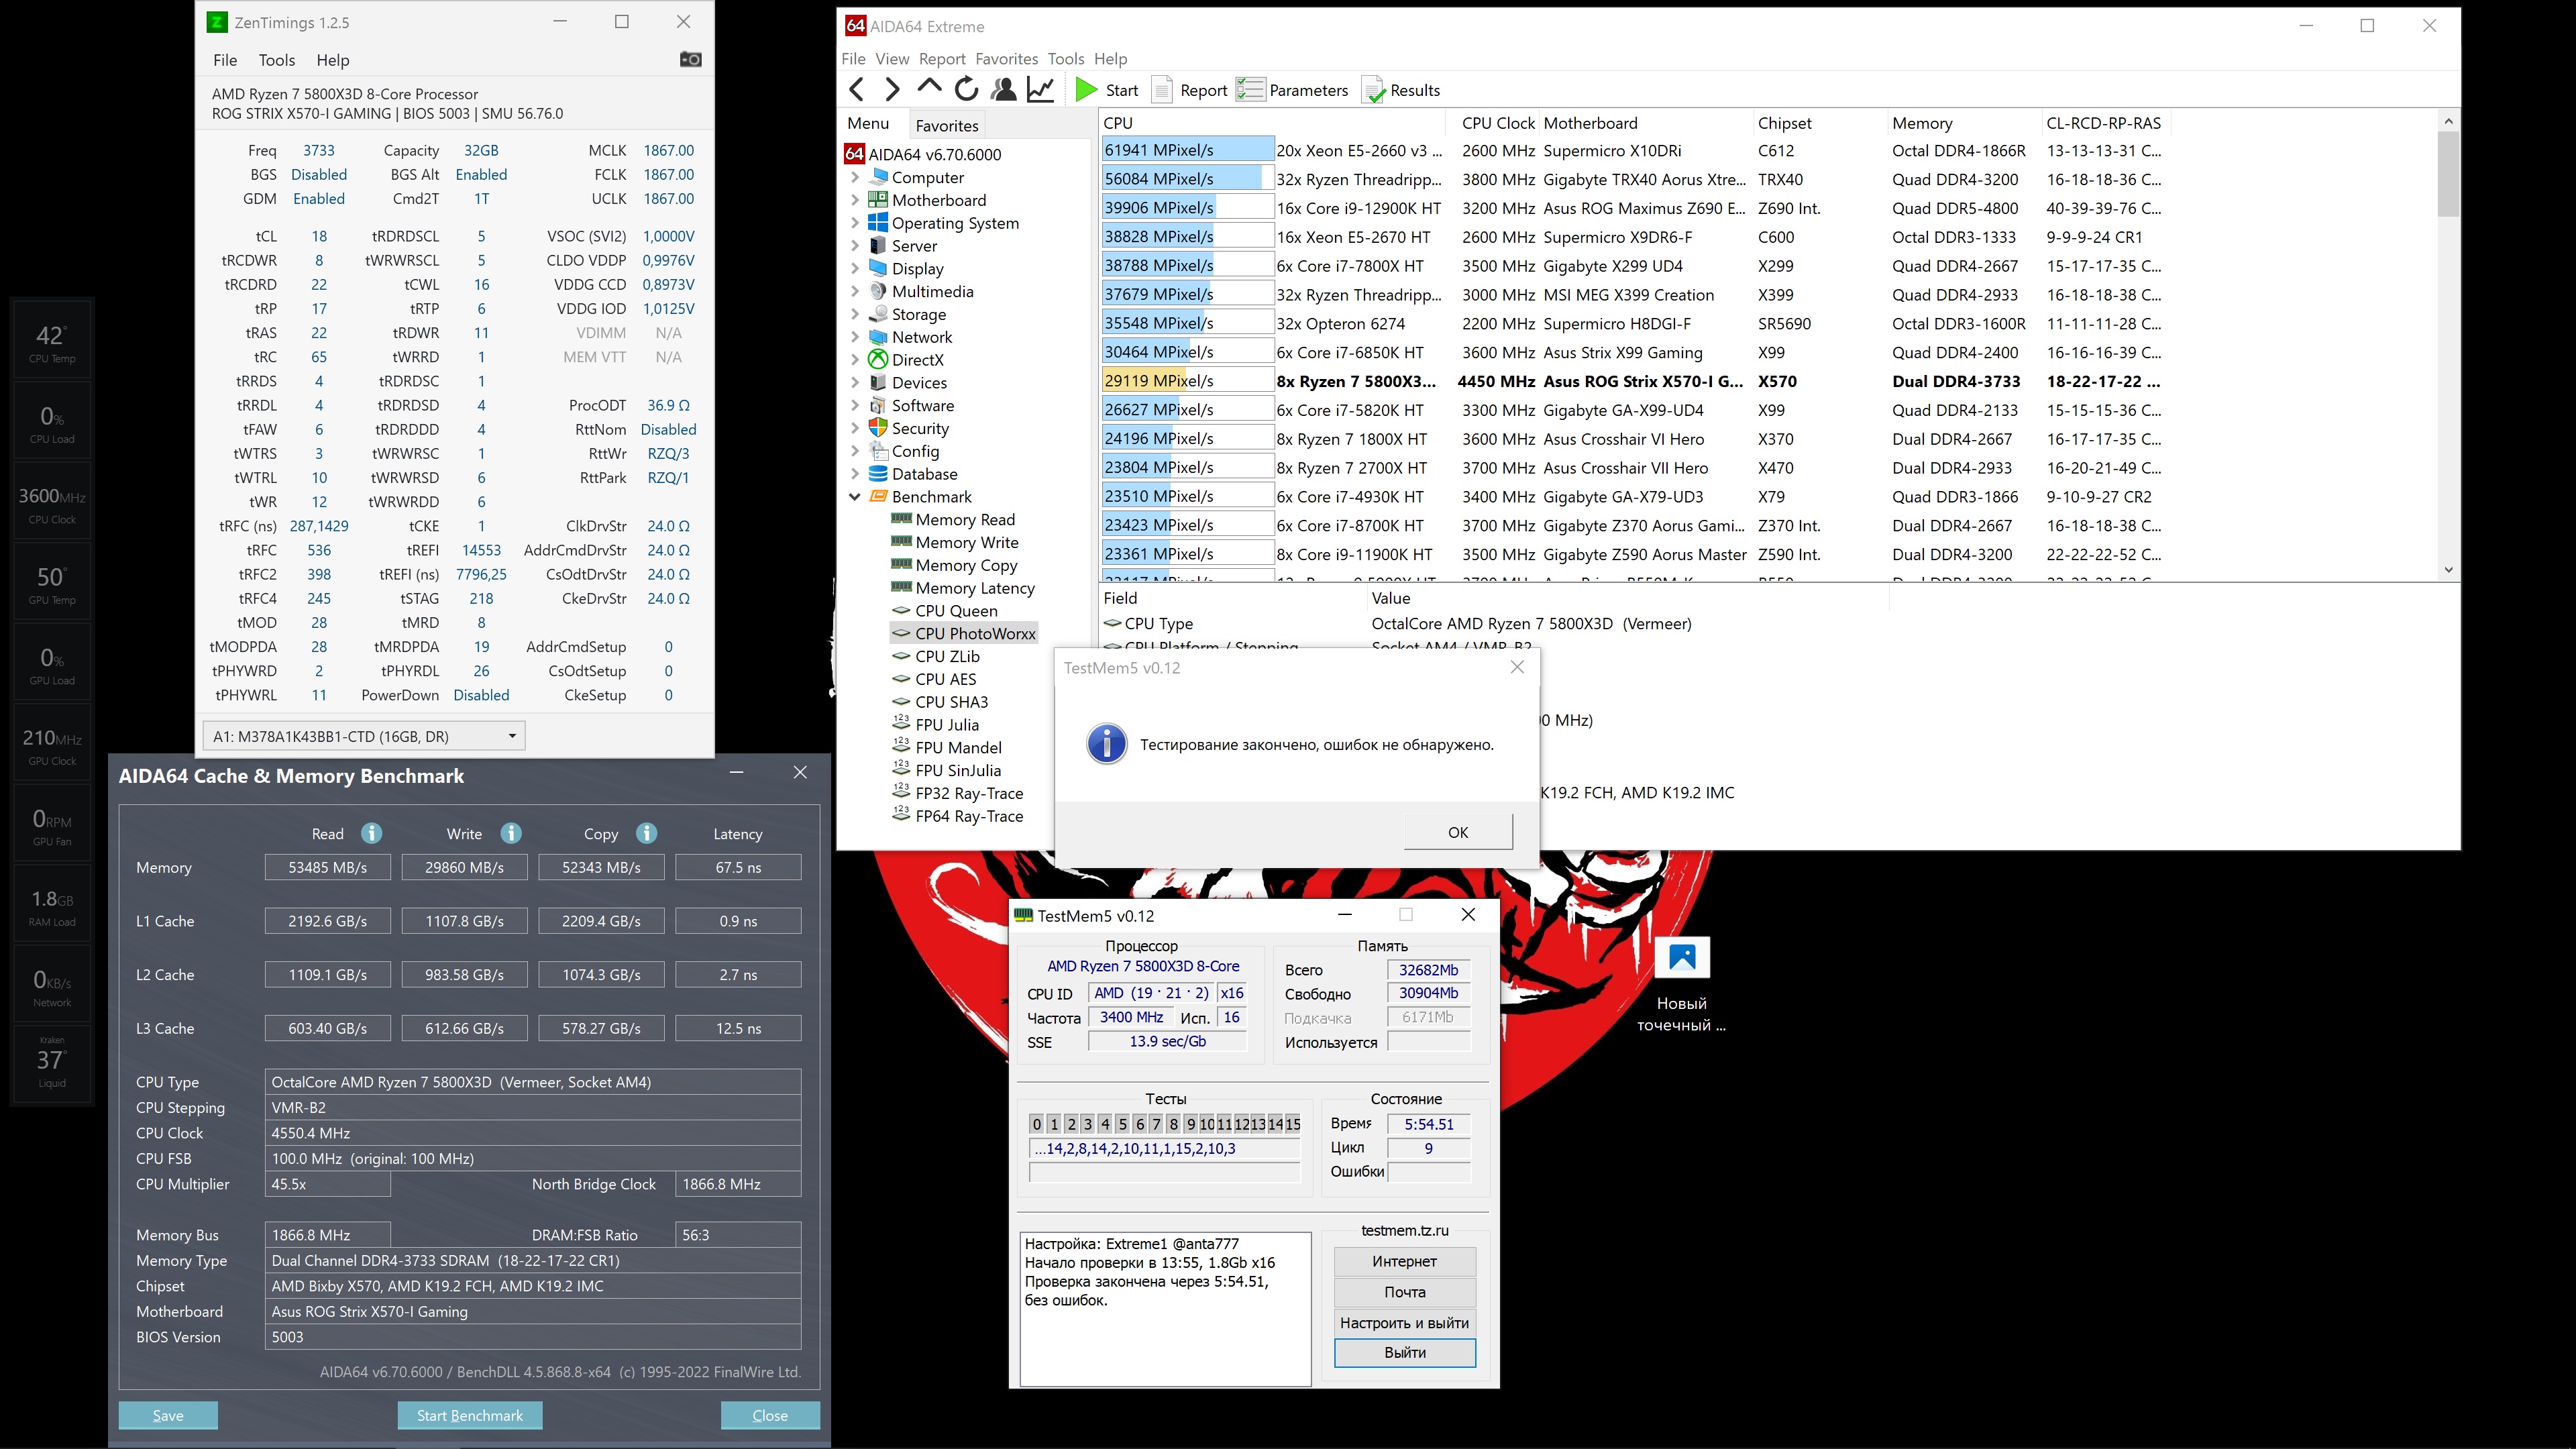Open the ZenTimings Tools menu

276,60
